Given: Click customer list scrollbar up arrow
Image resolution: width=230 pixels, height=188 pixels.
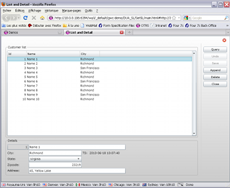Looking at the screenshot, I should 194,53.
